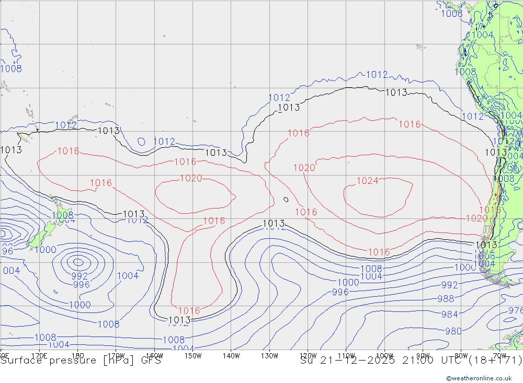Select the 90W longitude label

pyautogui.click(x=423, y=355)
